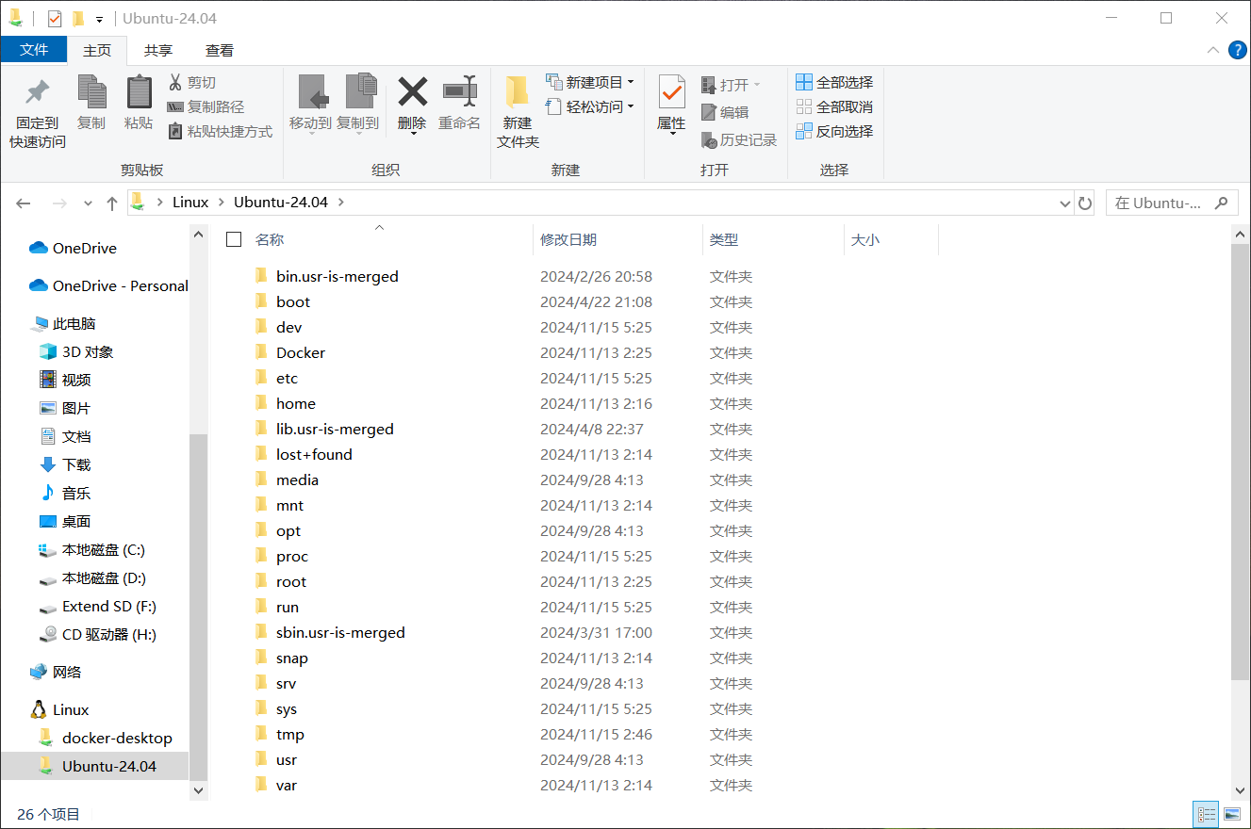Open Properties via the checkmark icon

click(671, 92)
